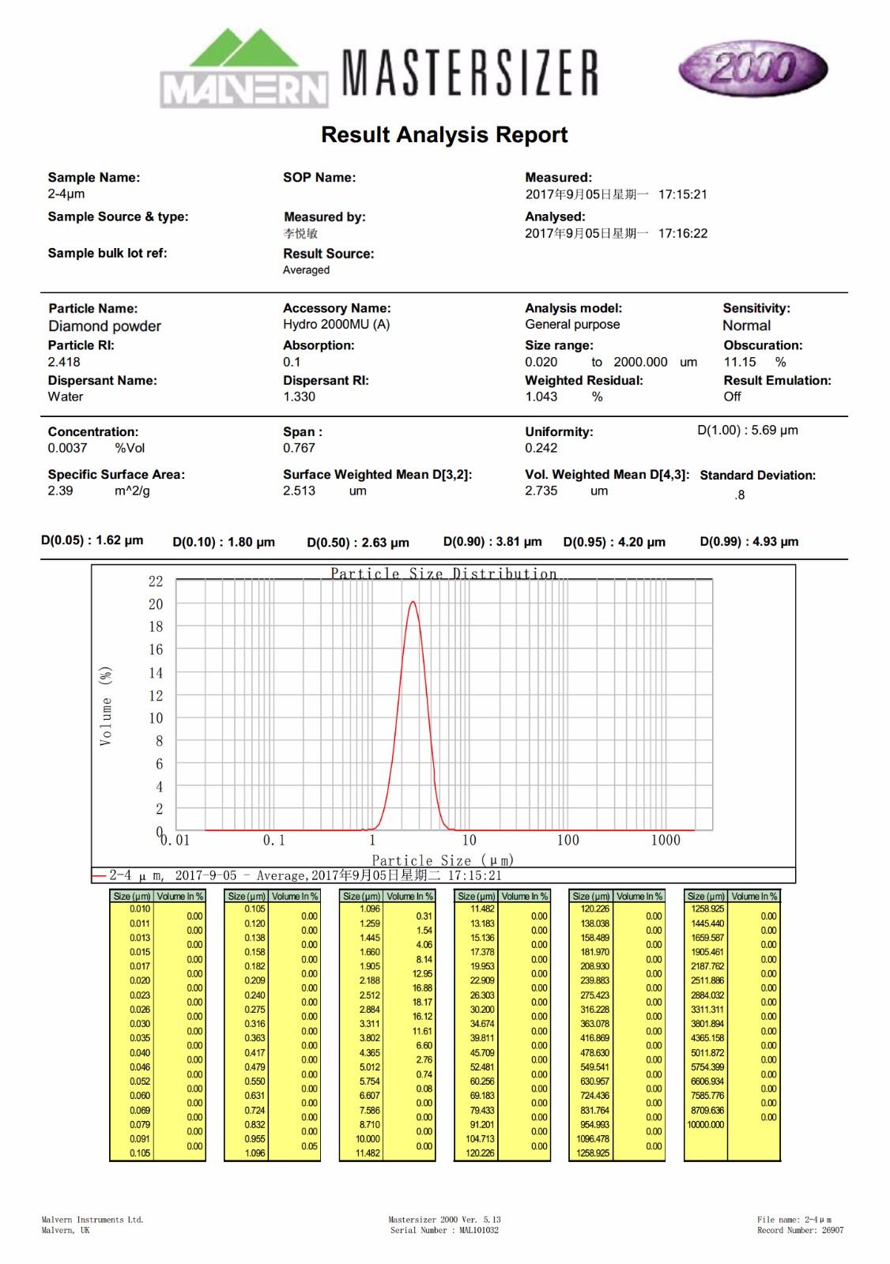Click the Particle Size Distribution chart title
Viewport: 890px width, 1264px height.
(x=443, y=574)
